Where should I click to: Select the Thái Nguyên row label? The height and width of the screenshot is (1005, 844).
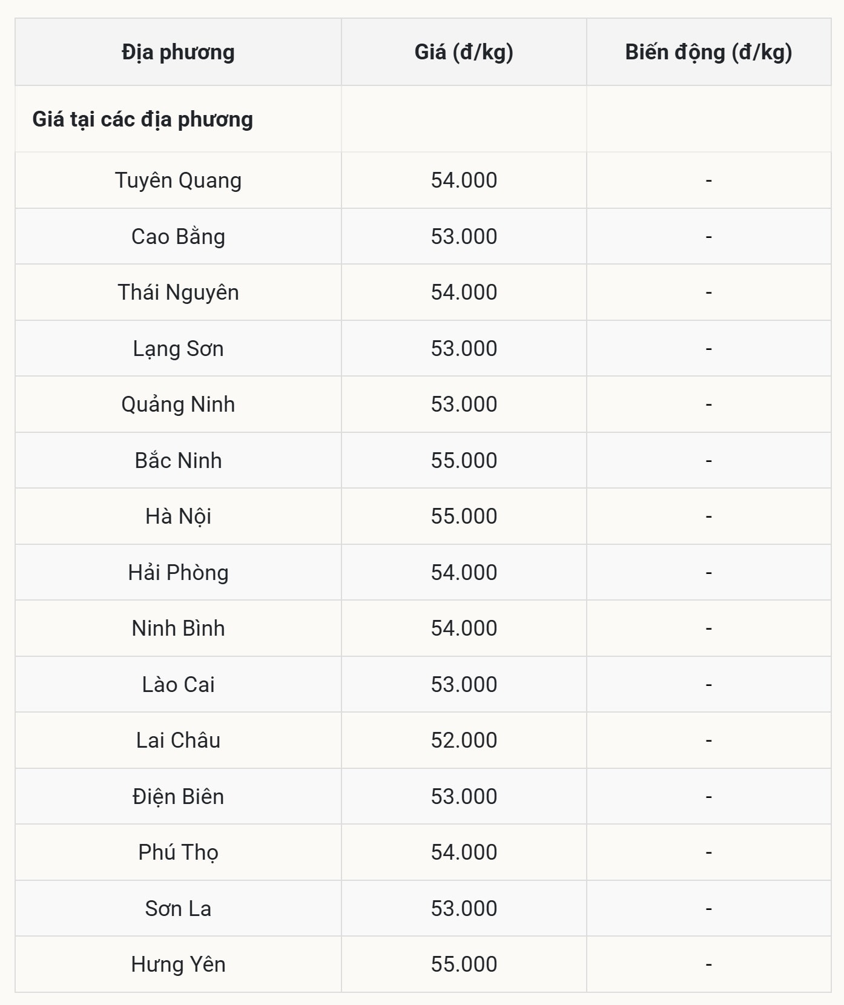[x=178, y=292]
